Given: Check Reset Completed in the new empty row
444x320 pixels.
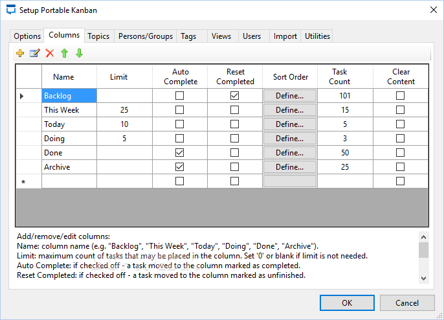Looking at the screenshot, I should (234, 181).
